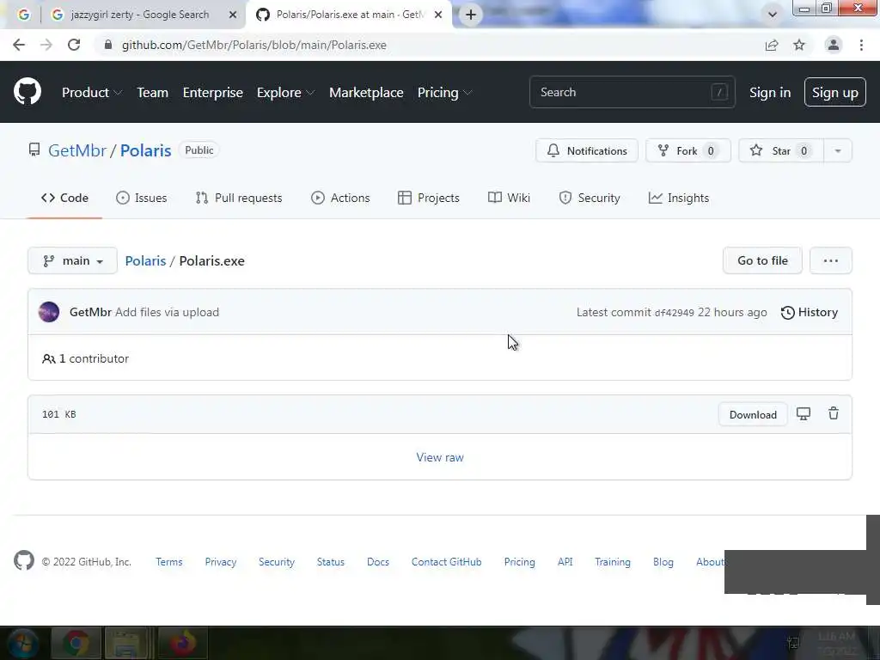
Task: Open the file explorer taskbar icon
Action: (128, 643)
